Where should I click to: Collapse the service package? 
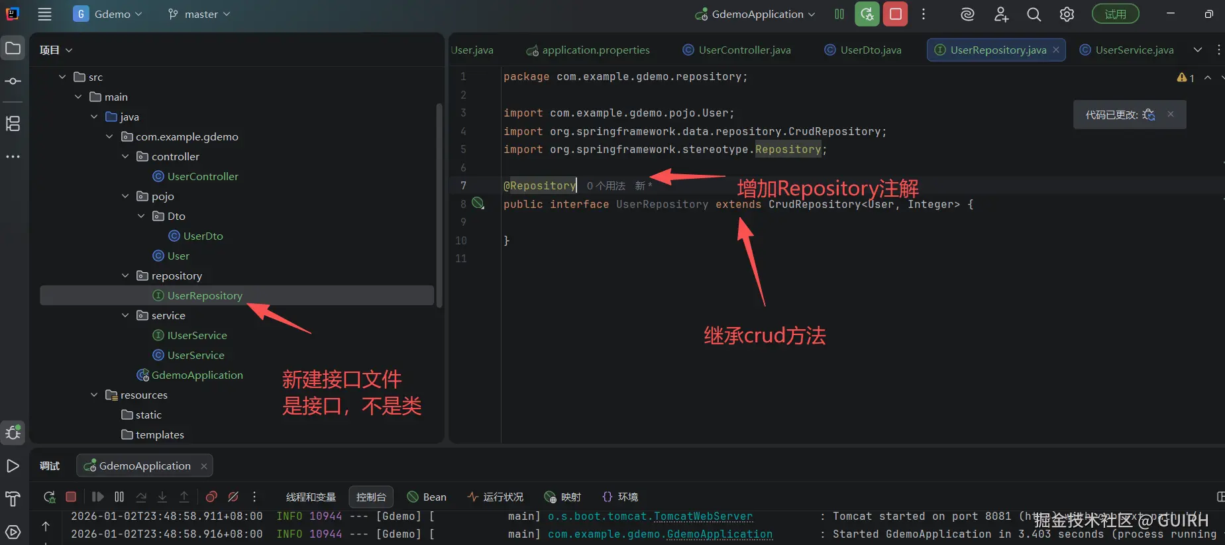coord(125,315)
